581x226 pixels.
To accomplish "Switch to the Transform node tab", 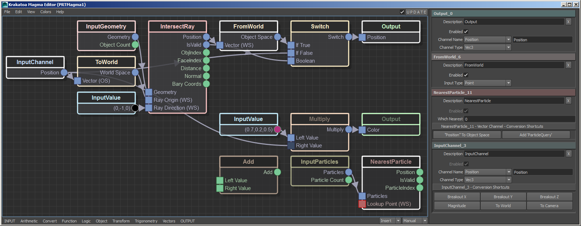I will click(121, 221).
